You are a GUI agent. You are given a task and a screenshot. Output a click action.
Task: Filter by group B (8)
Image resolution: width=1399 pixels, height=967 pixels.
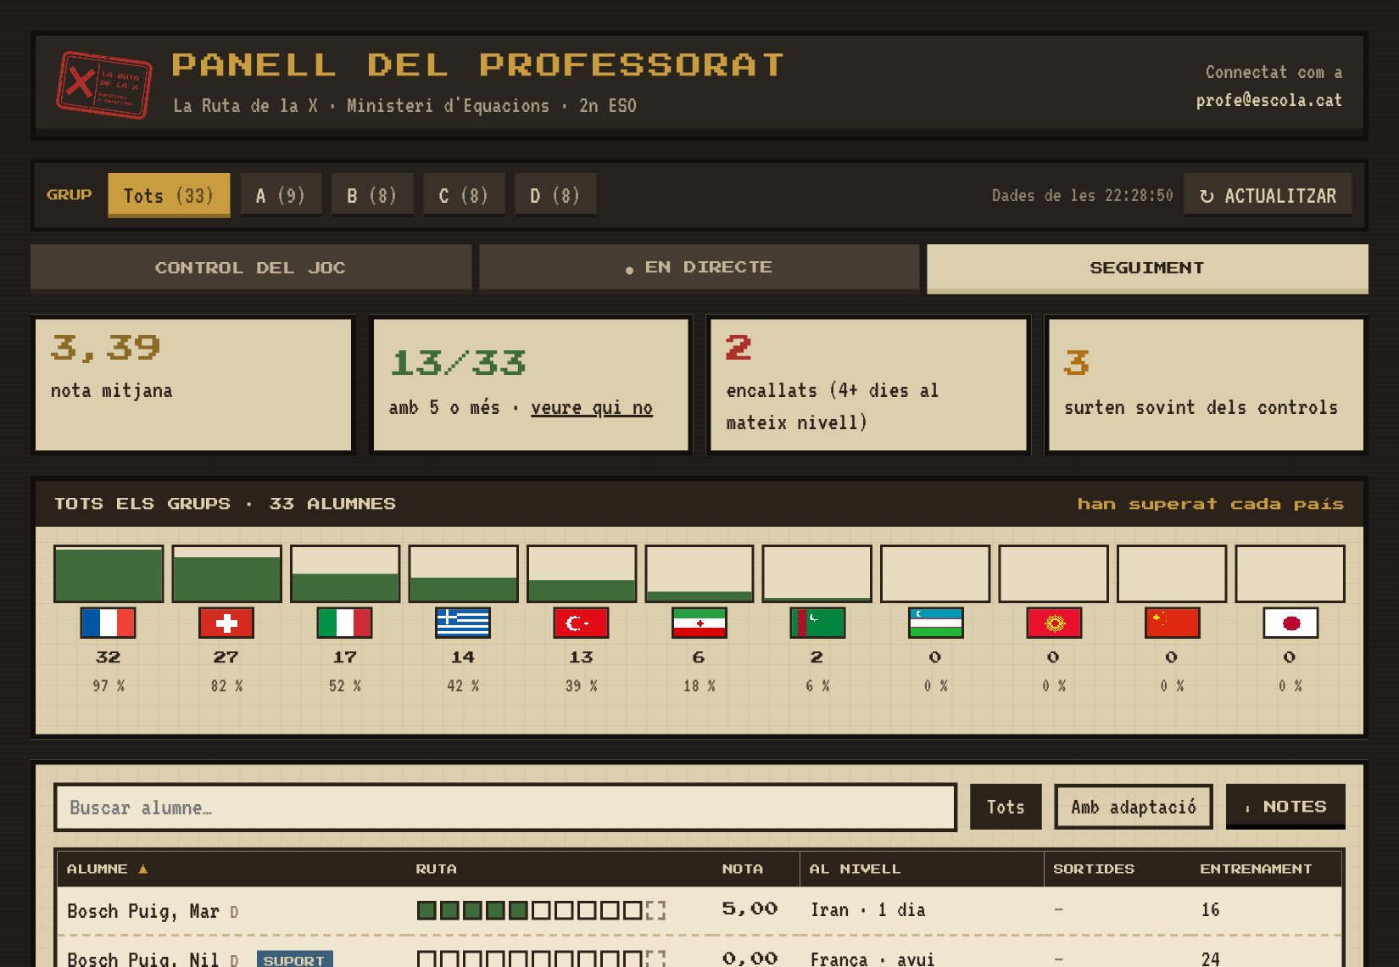[372, 195]
